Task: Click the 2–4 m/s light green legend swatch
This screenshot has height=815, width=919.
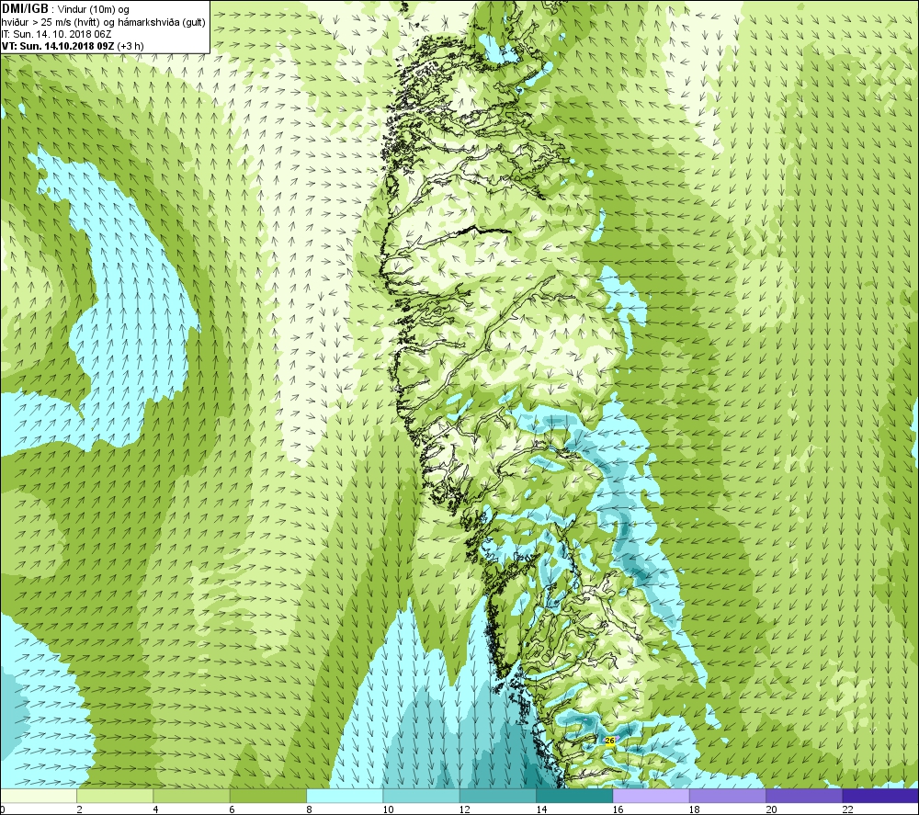Action: (x=115, y=796)
